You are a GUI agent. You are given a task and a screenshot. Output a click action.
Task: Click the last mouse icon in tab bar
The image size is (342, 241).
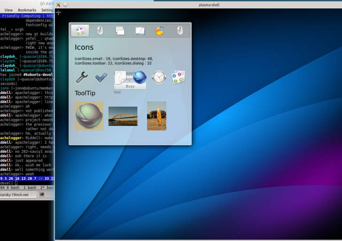(x=180, y=31)
